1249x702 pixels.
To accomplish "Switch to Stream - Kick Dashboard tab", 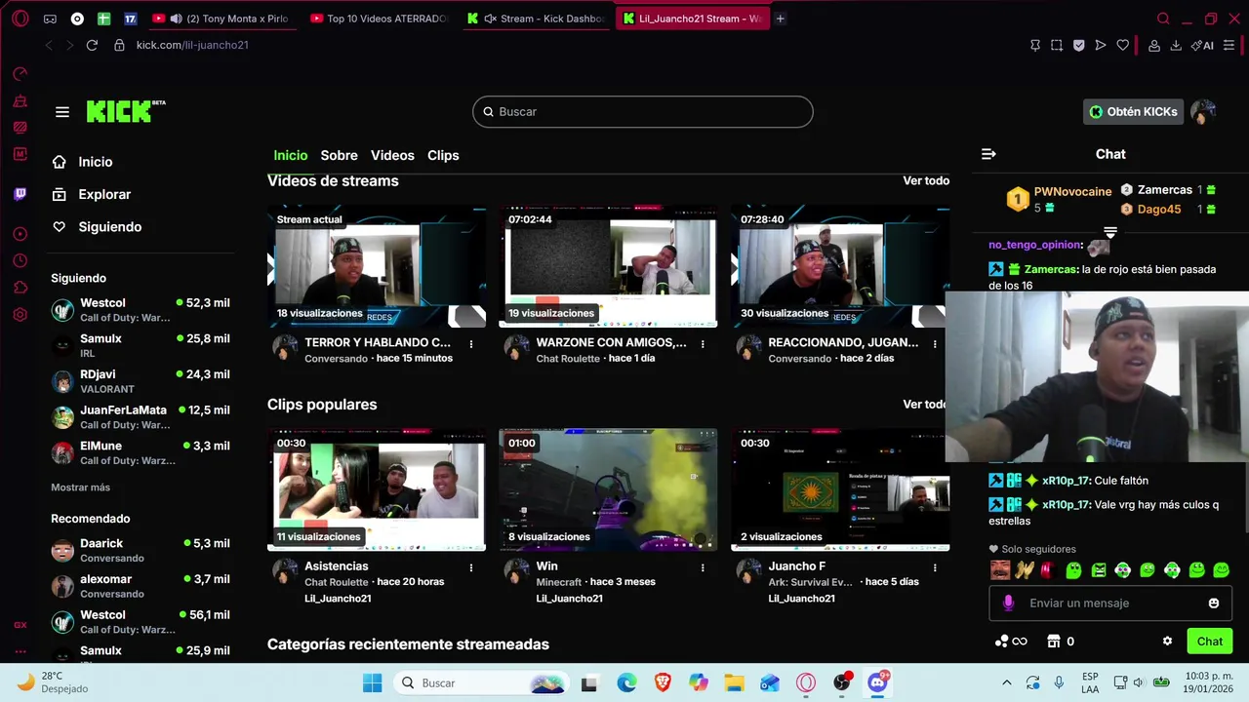I will point(535,19).
